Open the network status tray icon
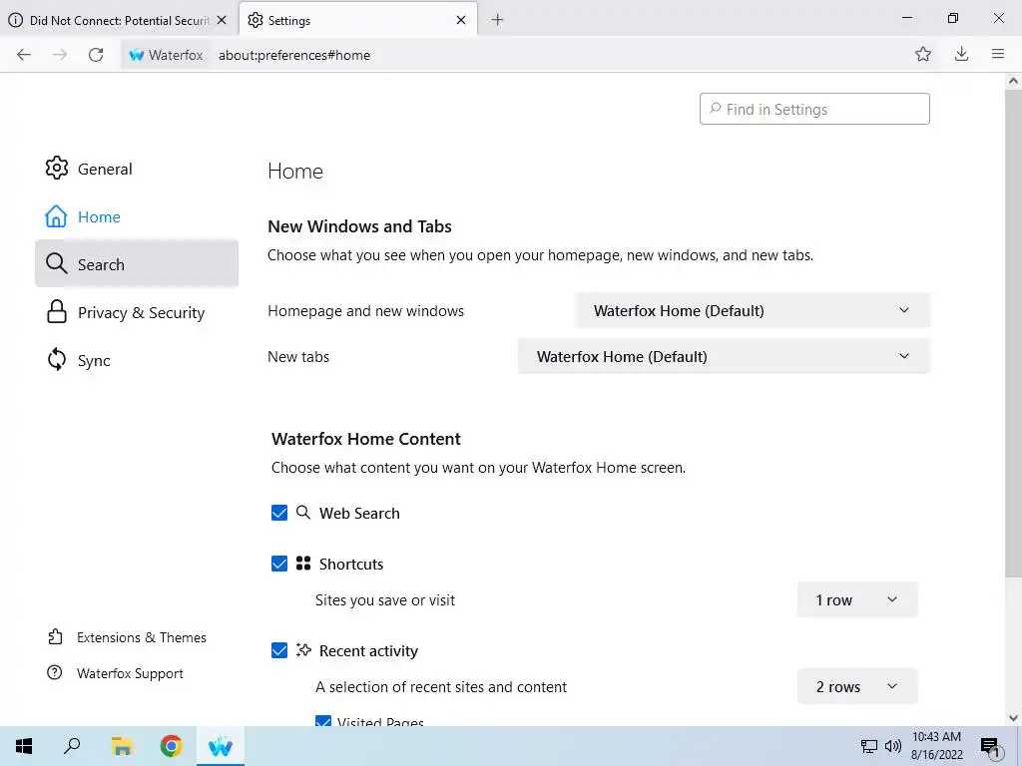Viewport: 1022px width, 766px height. (x=869, y=746)
